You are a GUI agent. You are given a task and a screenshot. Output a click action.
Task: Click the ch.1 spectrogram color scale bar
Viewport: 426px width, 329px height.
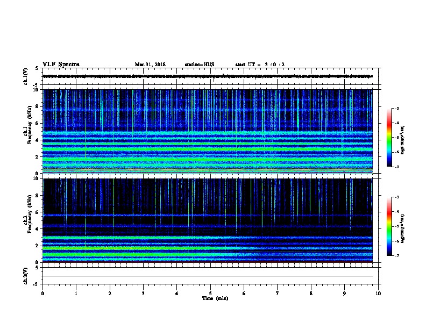point(389,138)
